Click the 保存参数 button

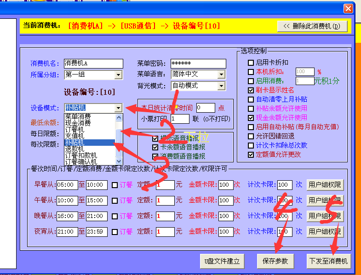(x=275, y=261)
